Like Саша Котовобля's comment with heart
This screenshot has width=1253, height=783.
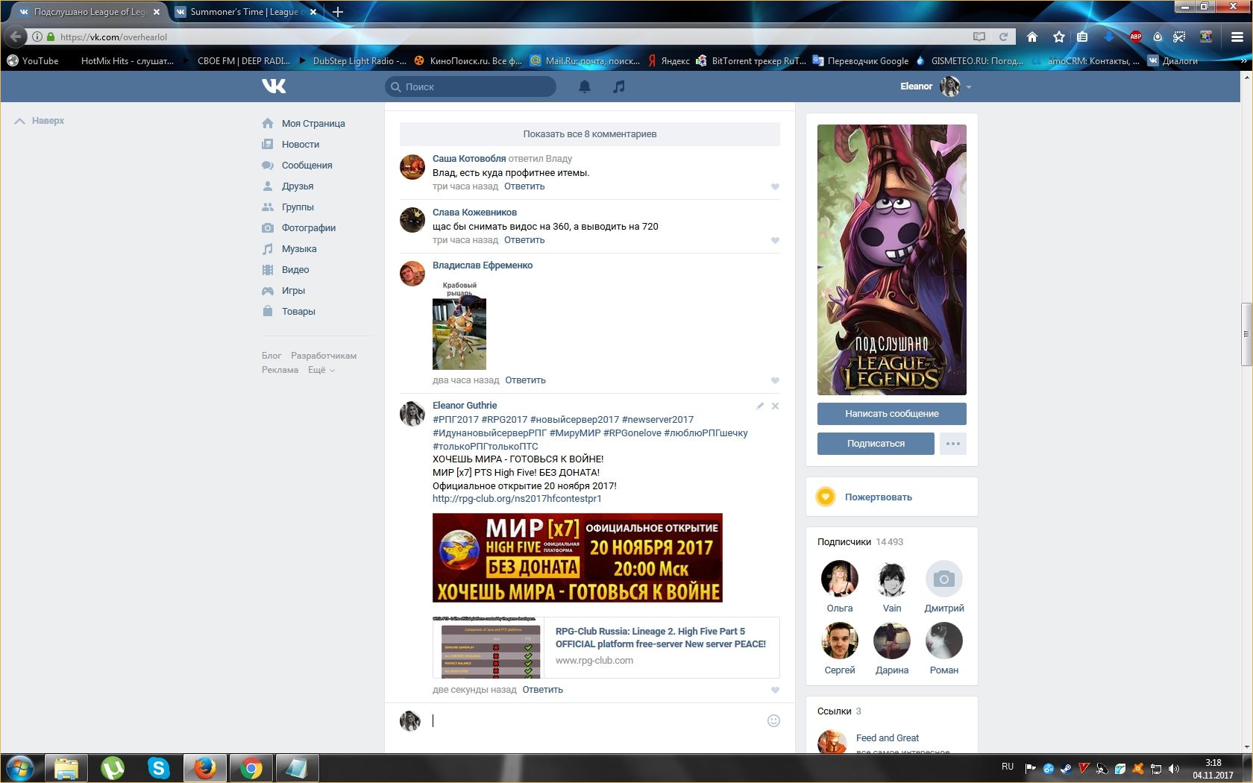click(x=775, y=187)
